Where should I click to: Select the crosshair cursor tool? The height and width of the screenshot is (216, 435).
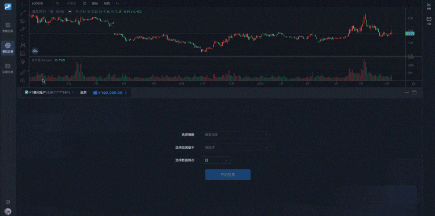(x=23, y=4)
